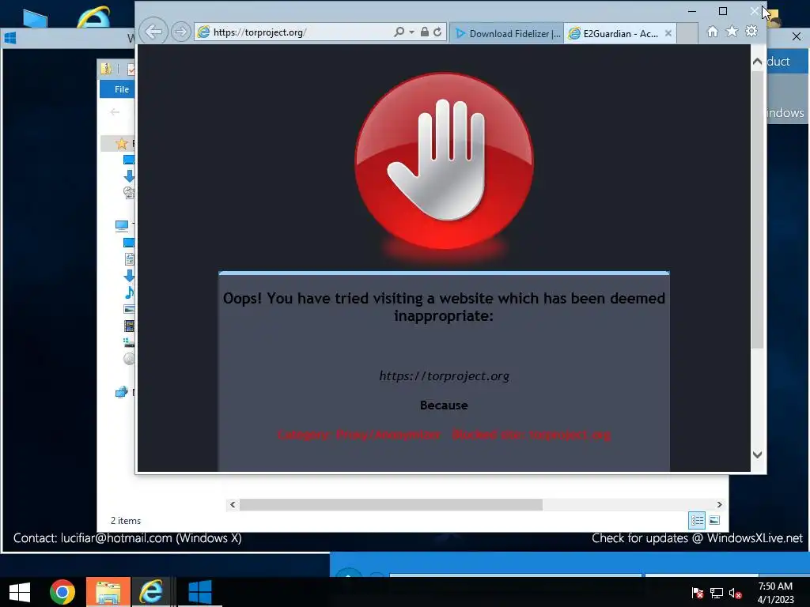Select Local Disk drive icon in Explorer
The width and height of the screenshot is (810, 607).
click(129, 342)
